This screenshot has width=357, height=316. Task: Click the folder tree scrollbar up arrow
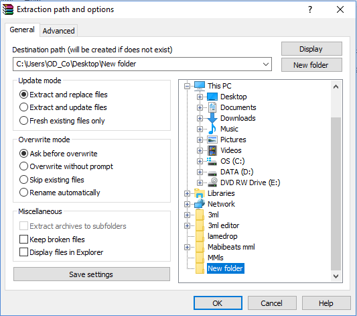pyautogui.click(x=336, y=87)
